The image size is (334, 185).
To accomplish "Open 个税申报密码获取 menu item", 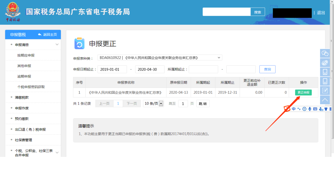I will click(x=31, y=87).
